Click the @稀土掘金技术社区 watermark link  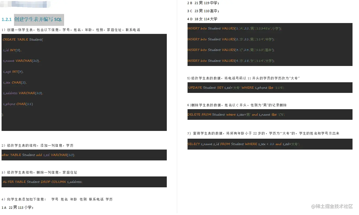[333, 206]
